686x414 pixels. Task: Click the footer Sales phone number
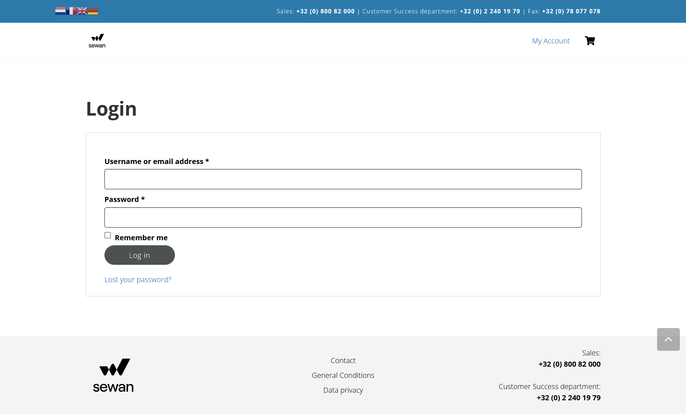(569, 364)
